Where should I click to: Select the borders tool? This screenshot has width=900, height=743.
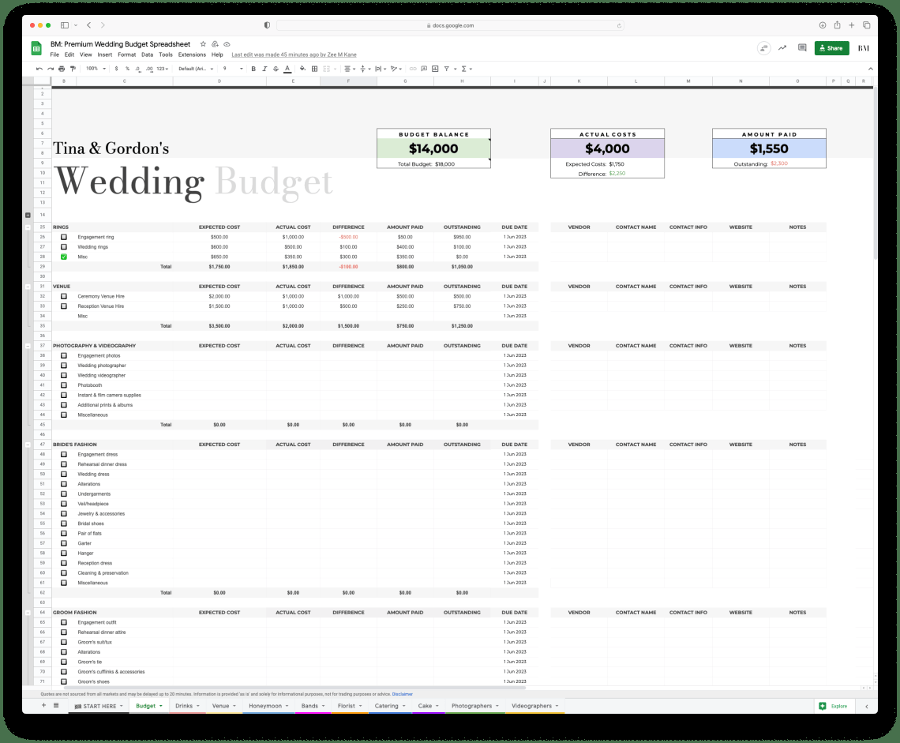[x=314, y=69]
